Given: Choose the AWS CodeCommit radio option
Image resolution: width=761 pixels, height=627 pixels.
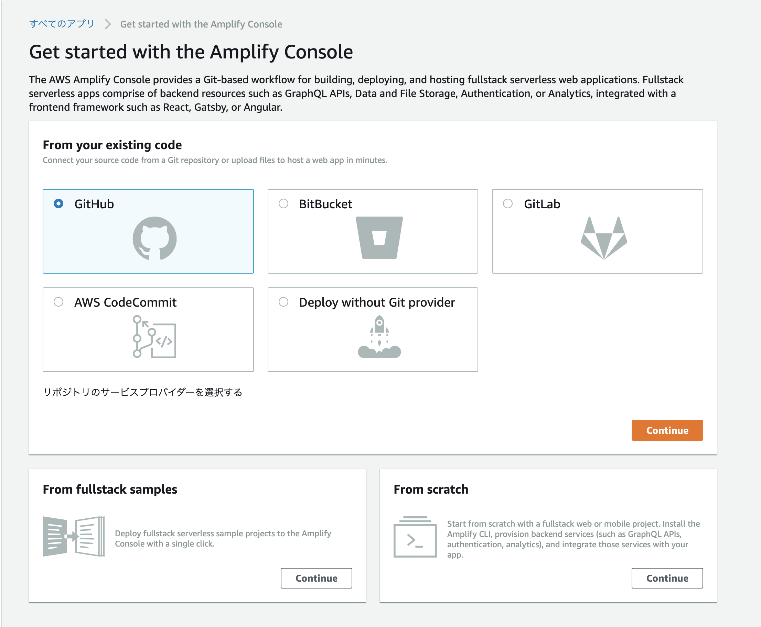Looking at the screenshot, I should [58, 302].
